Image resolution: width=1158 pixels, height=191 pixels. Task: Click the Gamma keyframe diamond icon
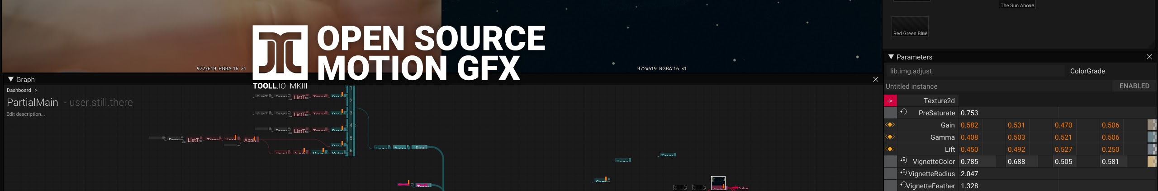tap(890, 137)
